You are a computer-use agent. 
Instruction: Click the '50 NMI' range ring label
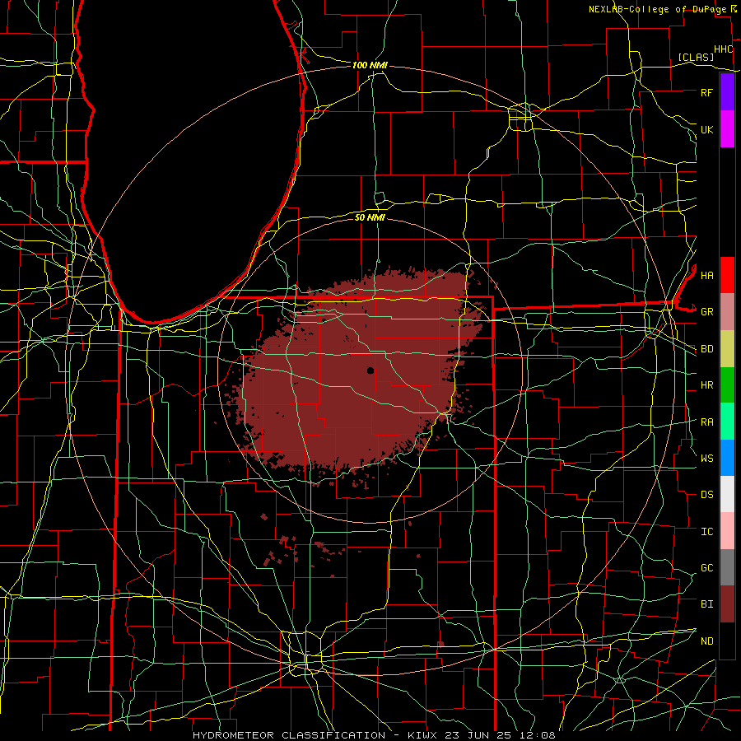pos(370,217)
